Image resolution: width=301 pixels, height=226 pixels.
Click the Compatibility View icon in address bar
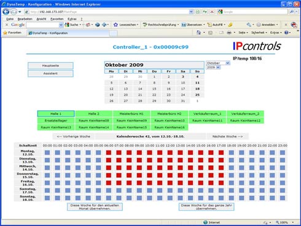pyautogui.click(x=198, y=12)
